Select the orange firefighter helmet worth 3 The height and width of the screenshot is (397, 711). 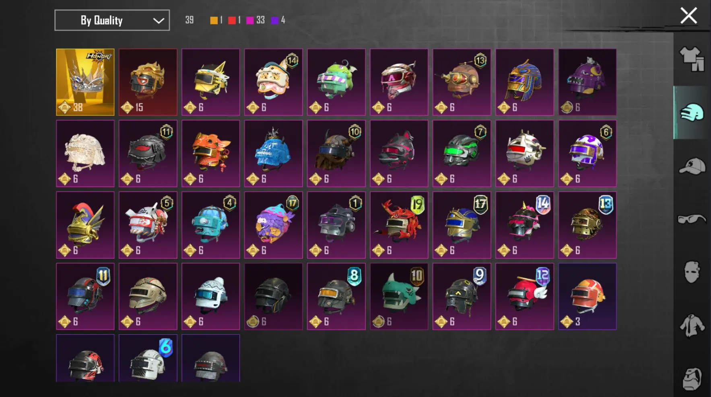click(x=587, y=296)
